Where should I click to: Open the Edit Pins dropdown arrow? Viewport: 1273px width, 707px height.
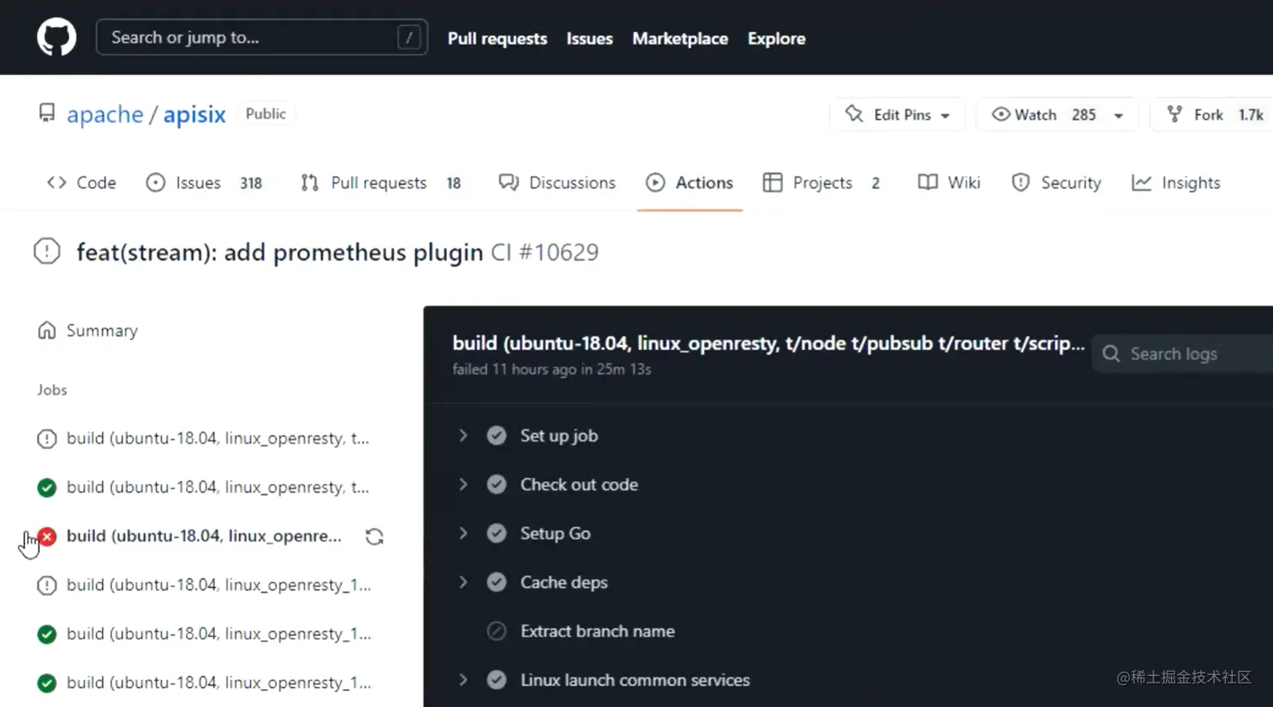945,115
